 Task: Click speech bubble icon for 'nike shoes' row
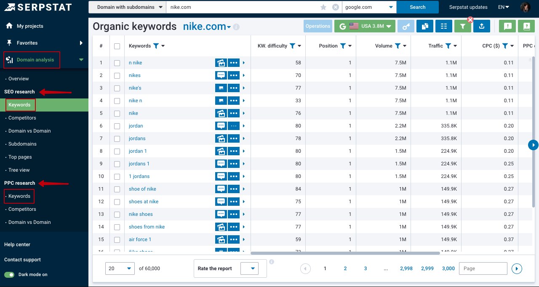pyautogui.click(x=221, y=214)
